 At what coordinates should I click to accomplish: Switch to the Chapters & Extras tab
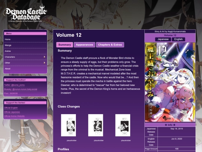click(110, 45)
